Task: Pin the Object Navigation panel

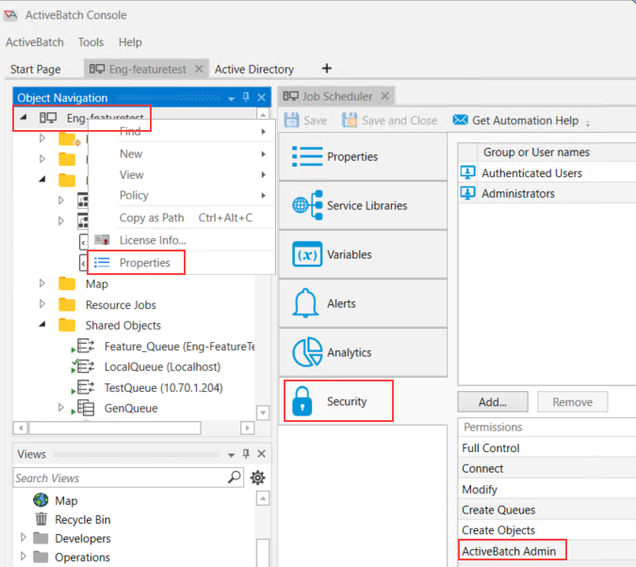Action: [x=247, y=98]
